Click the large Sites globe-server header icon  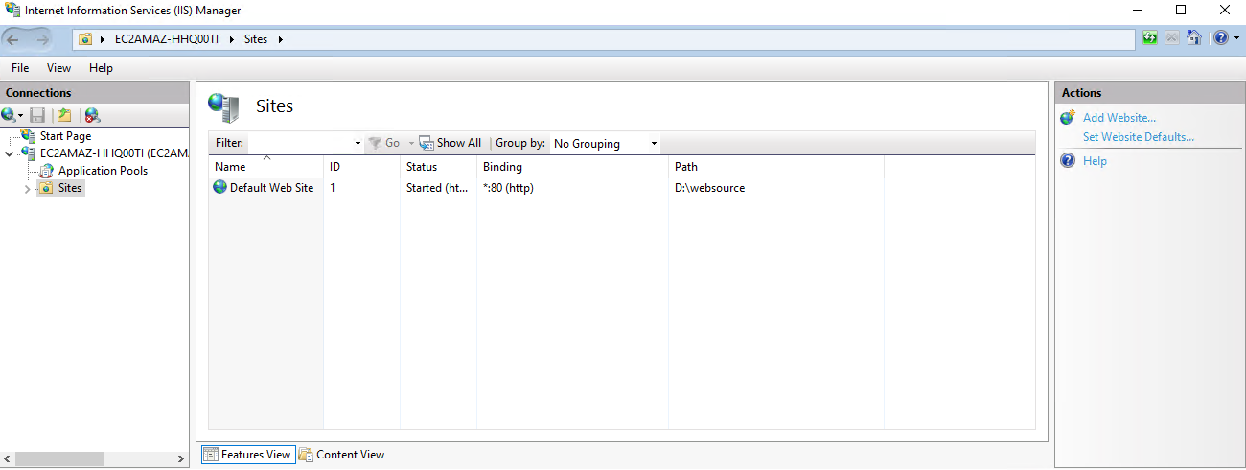[223, 107]
